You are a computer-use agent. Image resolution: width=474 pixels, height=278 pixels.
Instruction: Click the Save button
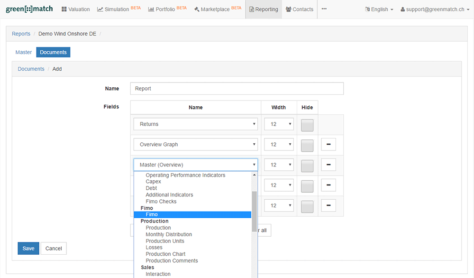coord(28,249)
